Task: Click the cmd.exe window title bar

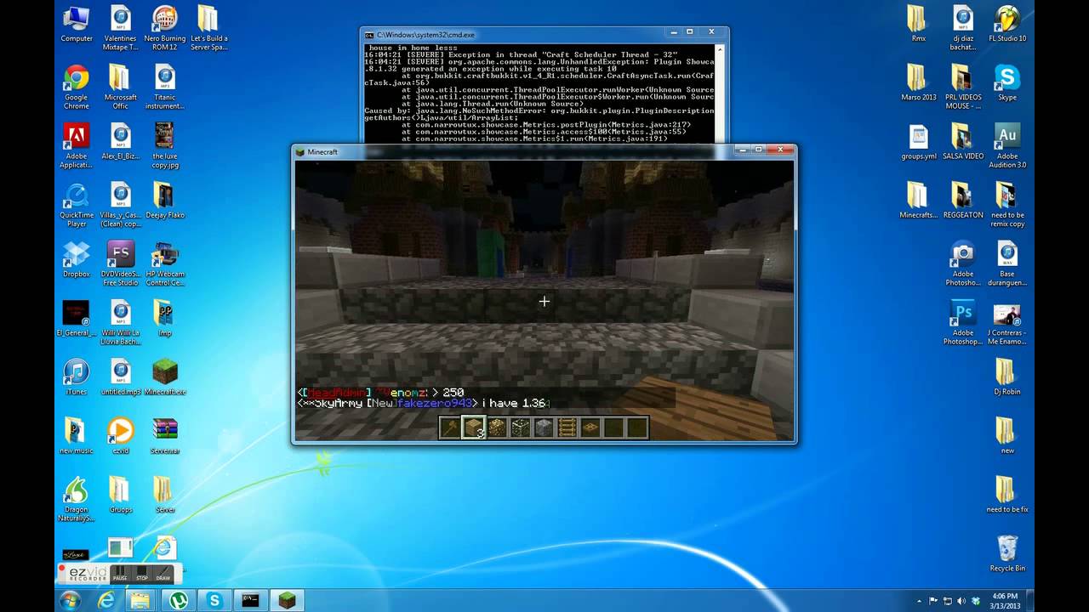Action: tap(544, 35)
